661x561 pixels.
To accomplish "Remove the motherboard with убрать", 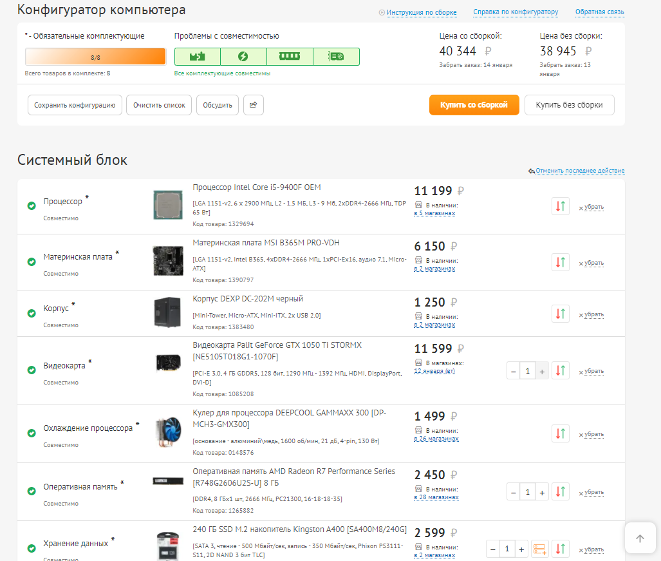I will 593,263.
